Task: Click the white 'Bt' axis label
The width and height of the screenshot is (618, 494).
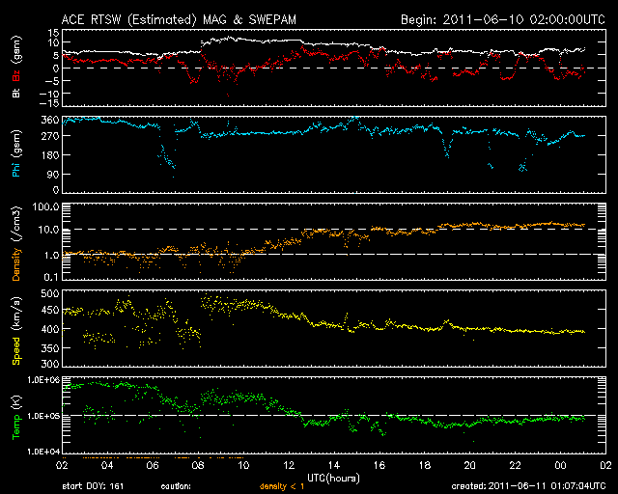Action: coord(16,93)
